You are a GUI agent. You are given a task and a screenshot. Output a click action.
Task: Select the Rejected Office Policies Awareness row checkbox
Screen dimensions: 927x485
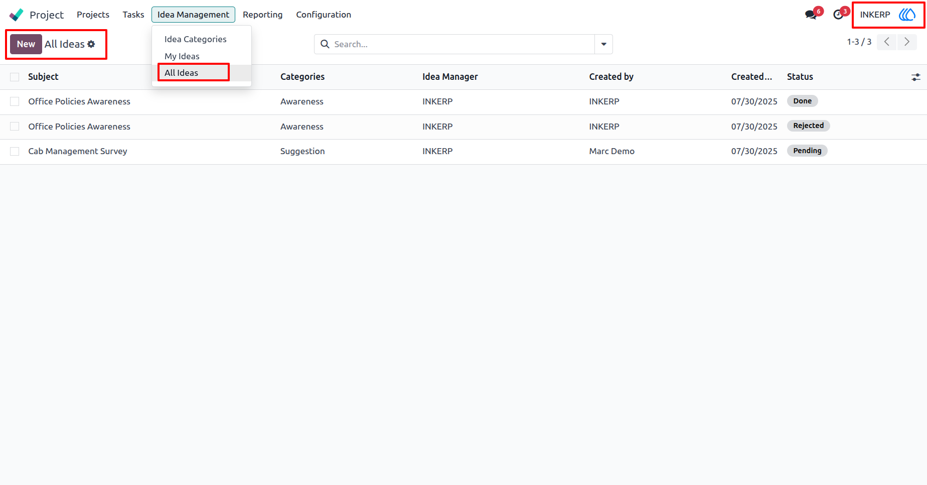pos(15,127)
